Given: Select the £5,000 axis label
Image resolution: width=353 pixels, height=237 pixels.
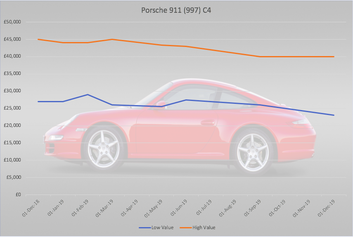Looking at the screenshot, I should pyautogui.click(x=14, y=177).
